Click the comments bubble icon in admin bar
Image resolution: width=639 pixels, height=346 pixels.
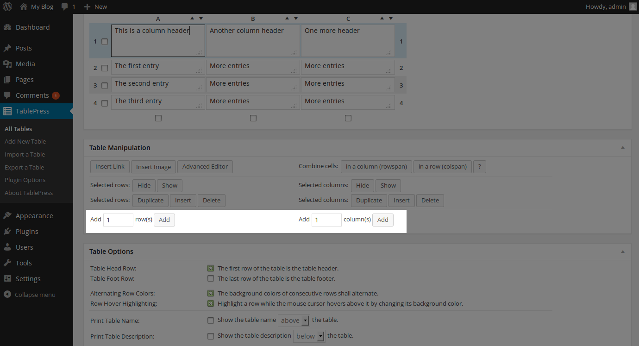pos(64,7)
